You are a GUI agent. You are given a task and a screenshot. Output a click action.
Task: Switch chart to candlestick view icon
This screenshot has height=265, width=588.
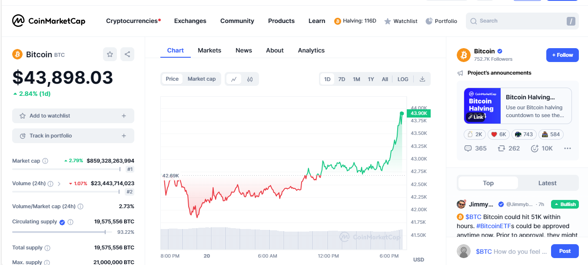click(250, 79)
